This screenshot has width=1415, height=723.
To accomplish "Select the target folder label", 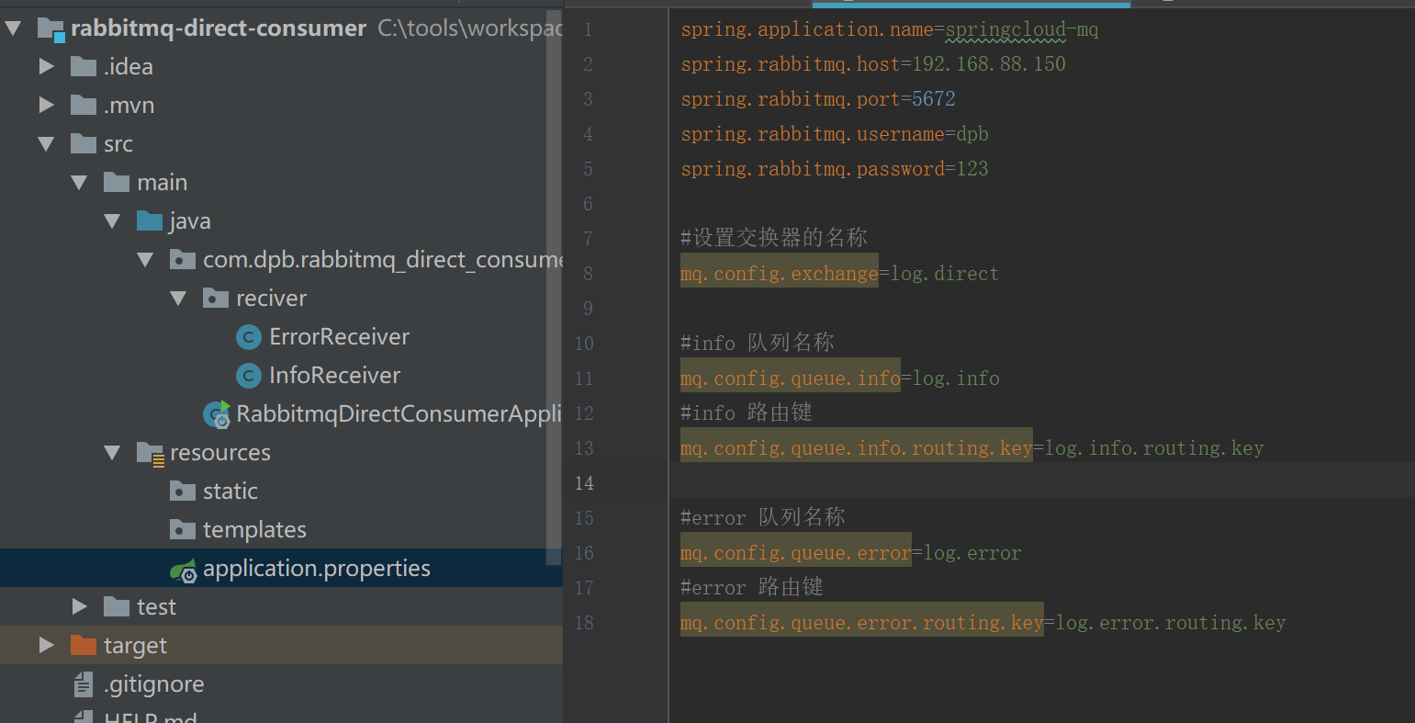I will (136, 646).
